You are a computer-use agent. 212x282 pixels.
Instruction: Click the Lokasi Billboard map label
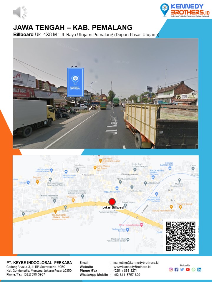coord(113,208)
